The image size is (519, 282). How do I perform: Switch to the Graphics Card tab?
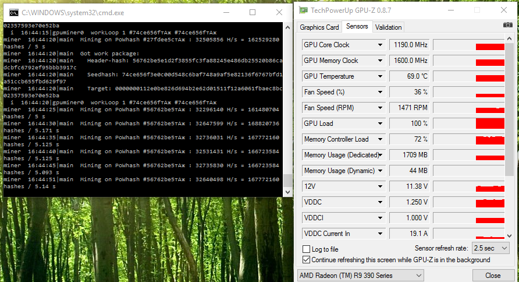click(319, 27)
